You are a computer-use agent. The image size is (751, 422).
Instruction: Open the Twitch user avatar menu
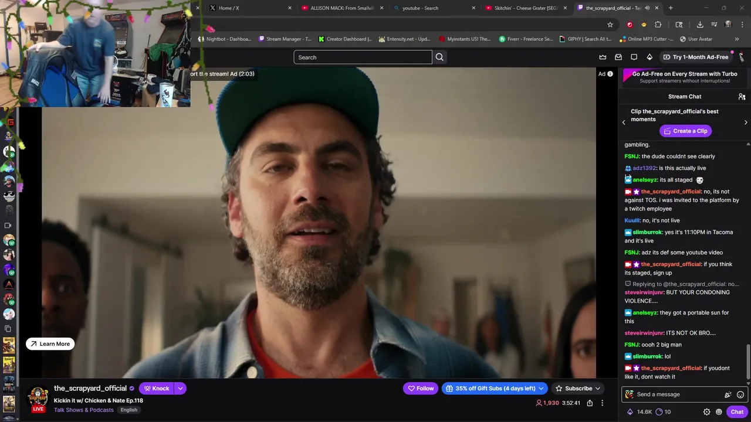pyautogui.click(x=742, y=57)
